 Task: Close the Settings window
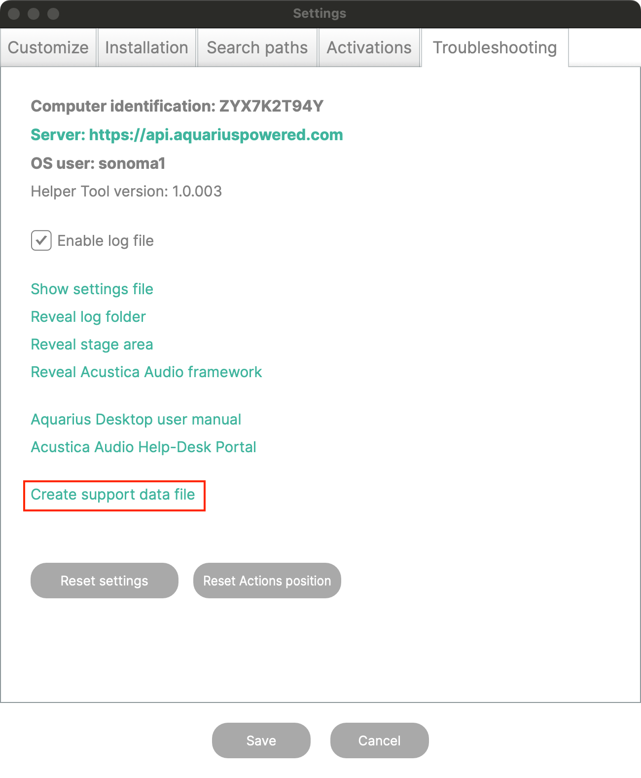[14, 14]
